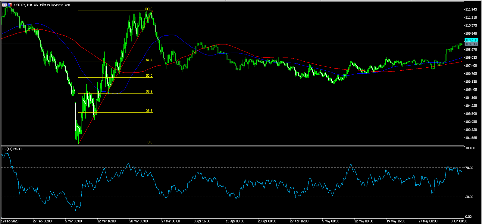Click the RSI 70.00 overbought level label

click(x=469, y=168)
